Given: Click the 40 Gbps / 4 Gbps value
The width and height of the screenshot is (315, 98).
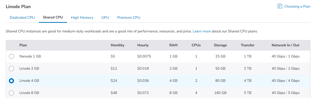Looking at the screenshot, I should point(286,81).
